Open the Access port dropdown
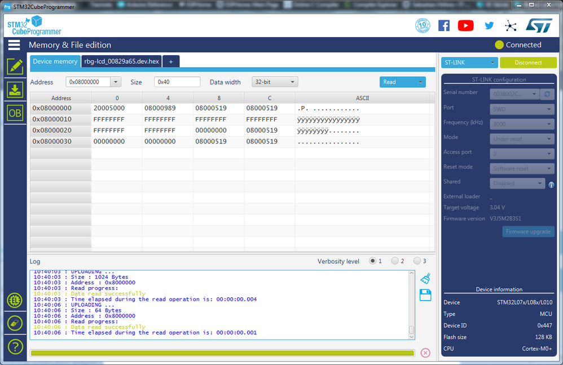This screenshot has width=563, height=365. (x=522, y=153)
